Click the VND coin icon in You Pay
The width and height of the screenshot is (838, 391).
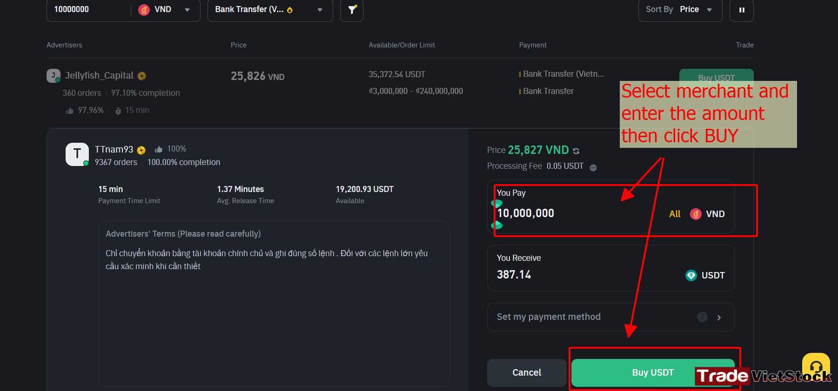click(x=695, y=214)
